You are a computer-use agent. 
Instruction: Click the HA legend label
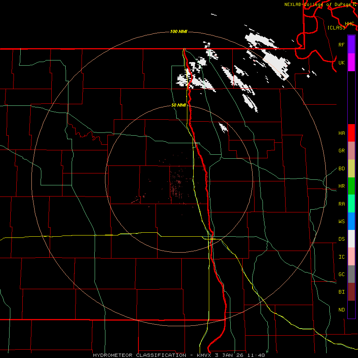[x=342, y=133]
